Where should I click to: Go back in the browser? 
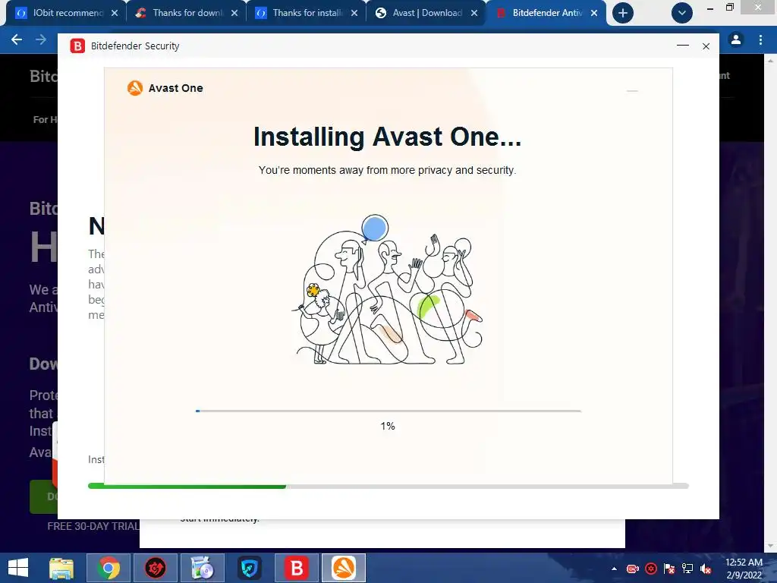click(x=17, y=39)
